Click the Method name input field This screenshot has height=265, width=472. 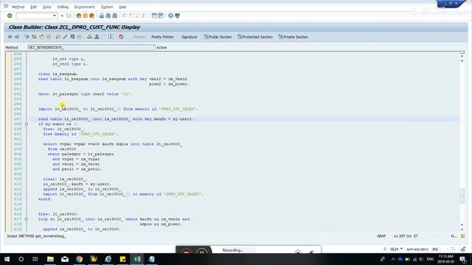click(x=91, y=47)
